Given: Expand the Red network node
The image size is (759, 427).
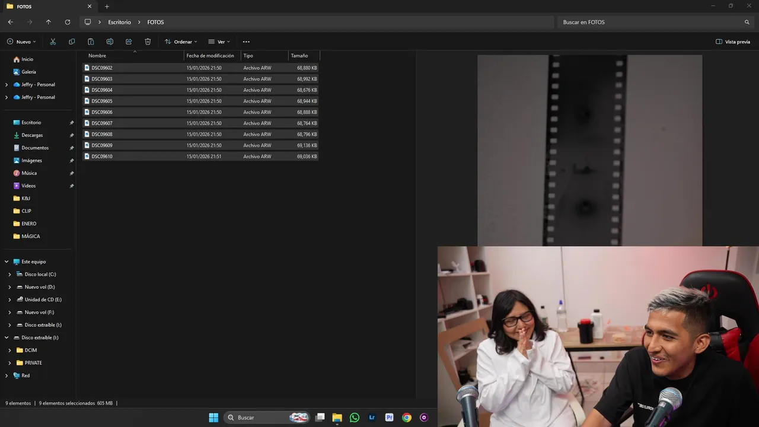Looking at the screenshot, I should tap(7, 375).
